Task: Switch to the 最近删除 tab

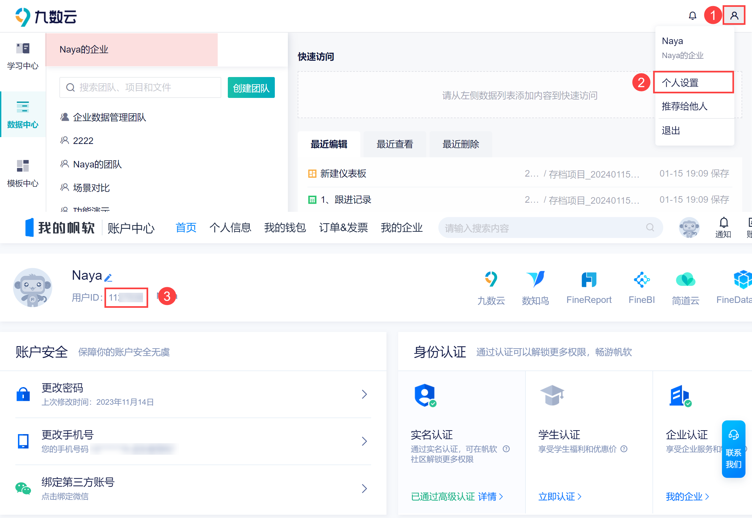Action: [x=461, y=144]
